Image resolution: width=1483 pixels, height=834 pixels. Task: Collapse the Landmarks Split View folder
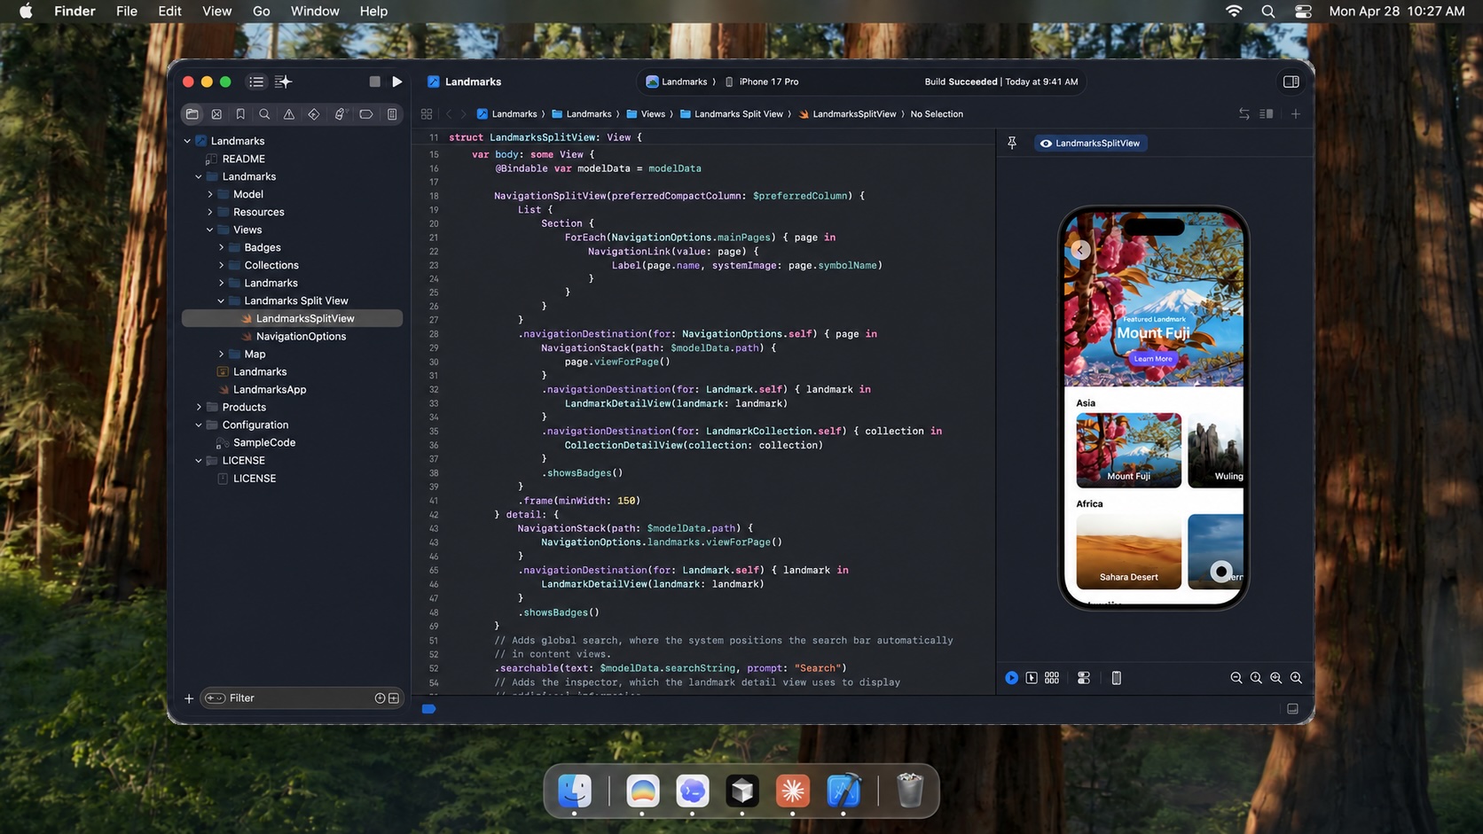221,300
